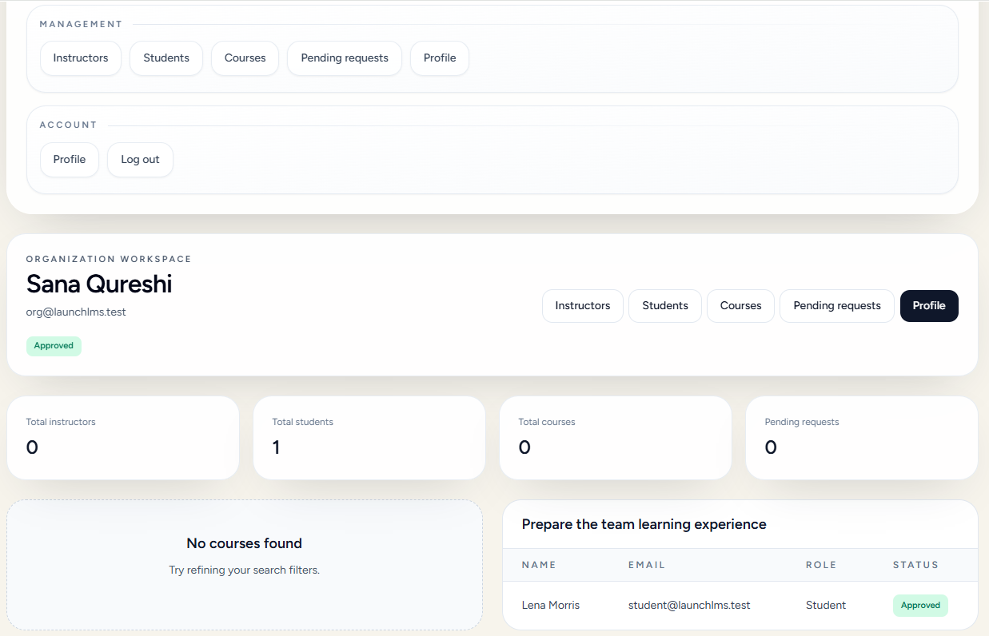The image size is (989, 636).
Task: Switch to the Students workspace tab
Action: (664, 305)
